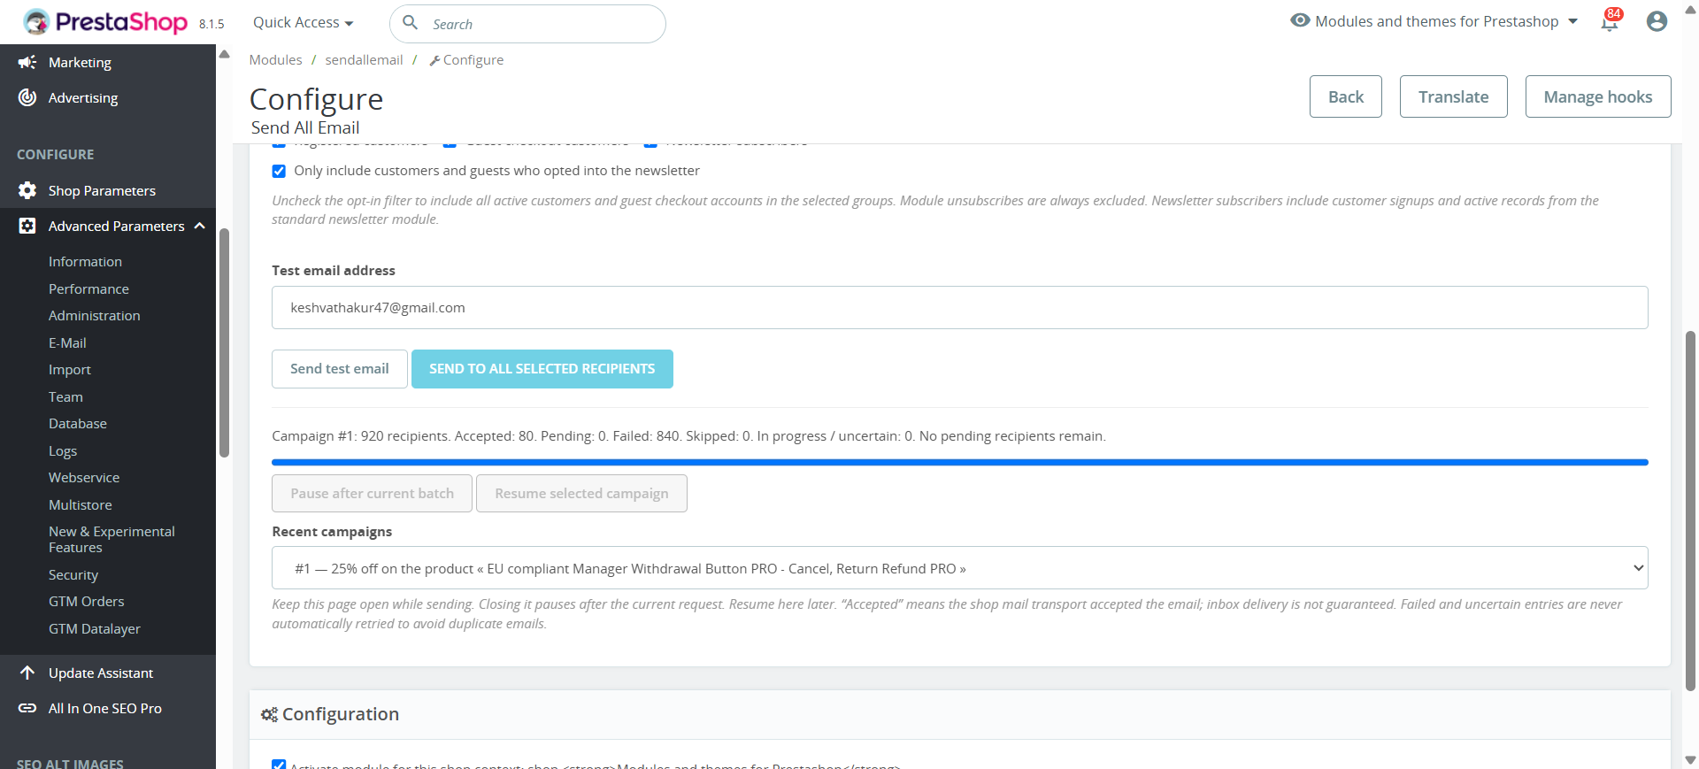Click the wrench icon in breadcrumb
Image resolution: width=1699 pixels, height=769 pixels.
tap(434, 60)
